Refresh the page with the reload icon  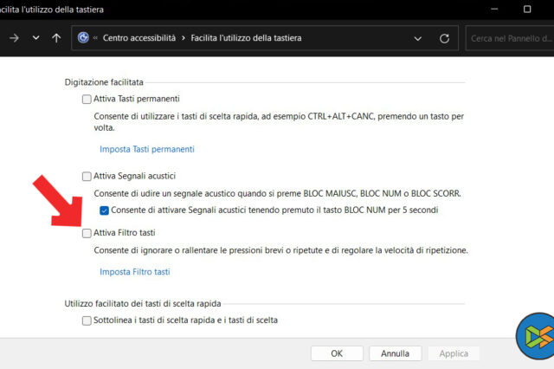click(x=444, y=38)
